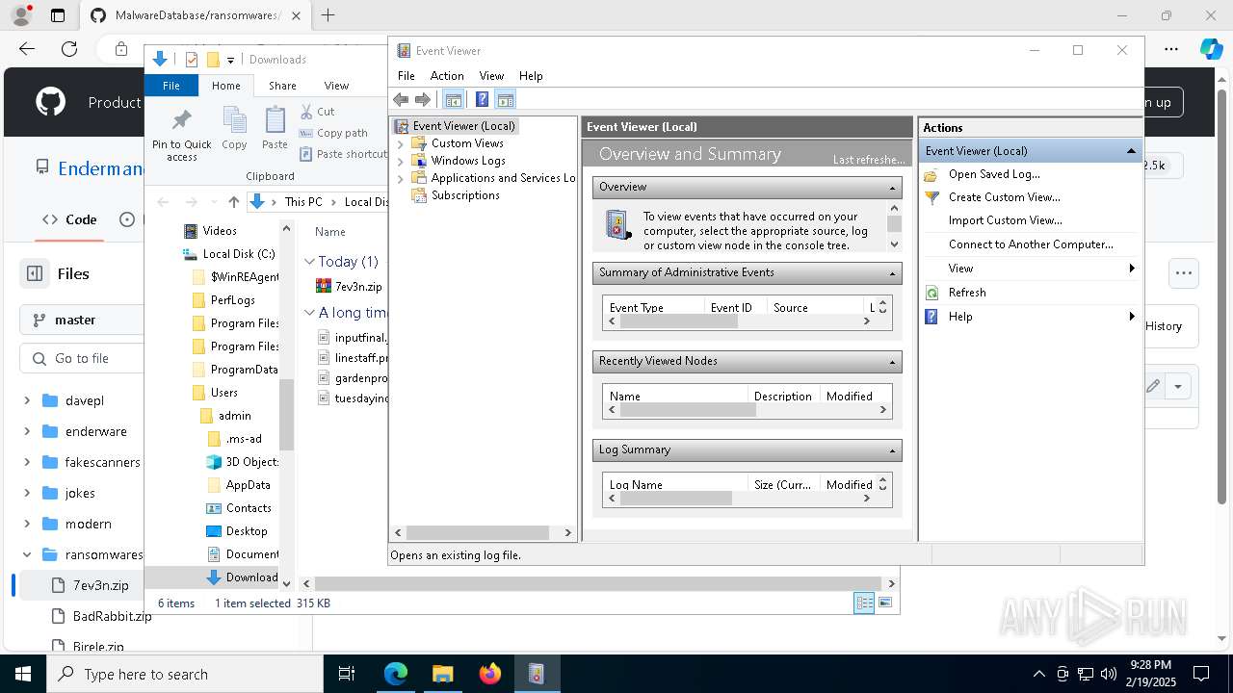
Task: Select Event Viewer (Local) root node
Action: [456, 126]
